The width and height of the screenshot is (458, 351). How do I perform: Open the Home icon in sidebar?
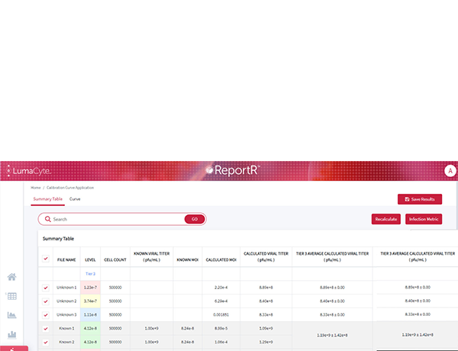11,277
